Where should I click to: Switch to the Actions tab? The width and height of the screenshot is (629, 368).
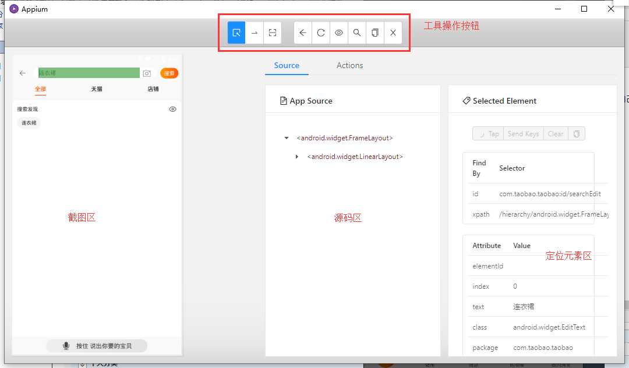(350, 65)
